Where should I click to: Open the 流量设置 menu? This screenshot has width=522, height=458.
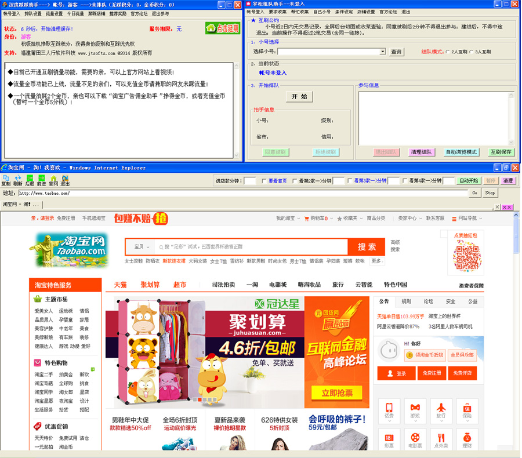(x=54, y=14)
